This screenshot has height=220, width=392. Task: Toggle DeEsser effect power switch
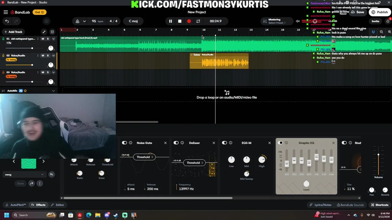[x=176, y=143]
